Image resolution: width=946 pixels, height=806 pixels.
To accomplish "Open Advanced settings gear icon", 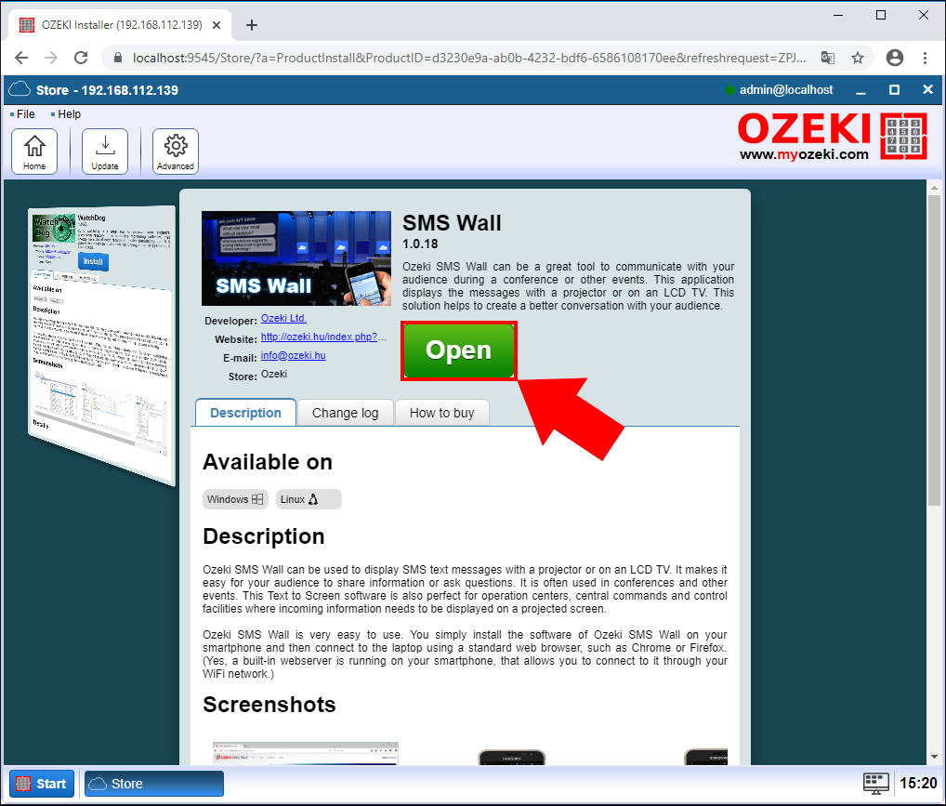I will tap(175, 151).
